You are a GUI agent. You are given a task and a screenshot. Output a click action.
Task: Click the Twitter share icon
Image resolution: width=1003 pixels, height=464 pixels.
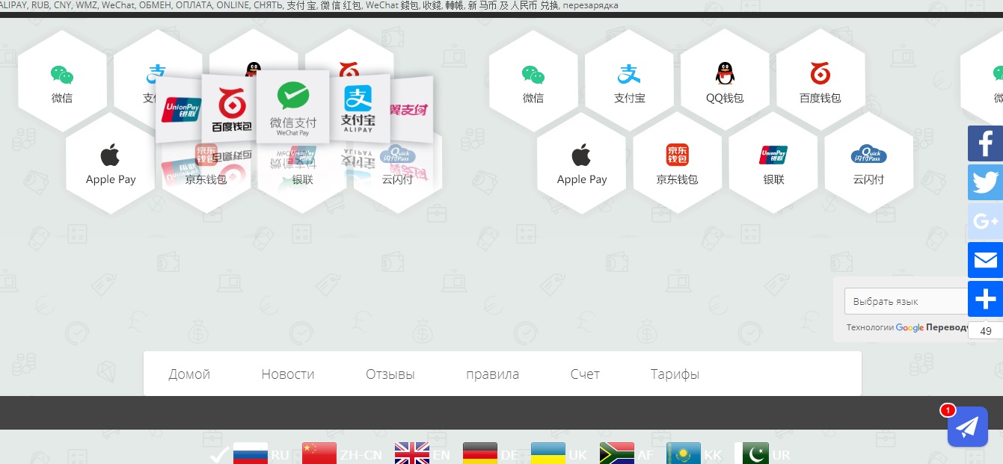coord(985,182)
